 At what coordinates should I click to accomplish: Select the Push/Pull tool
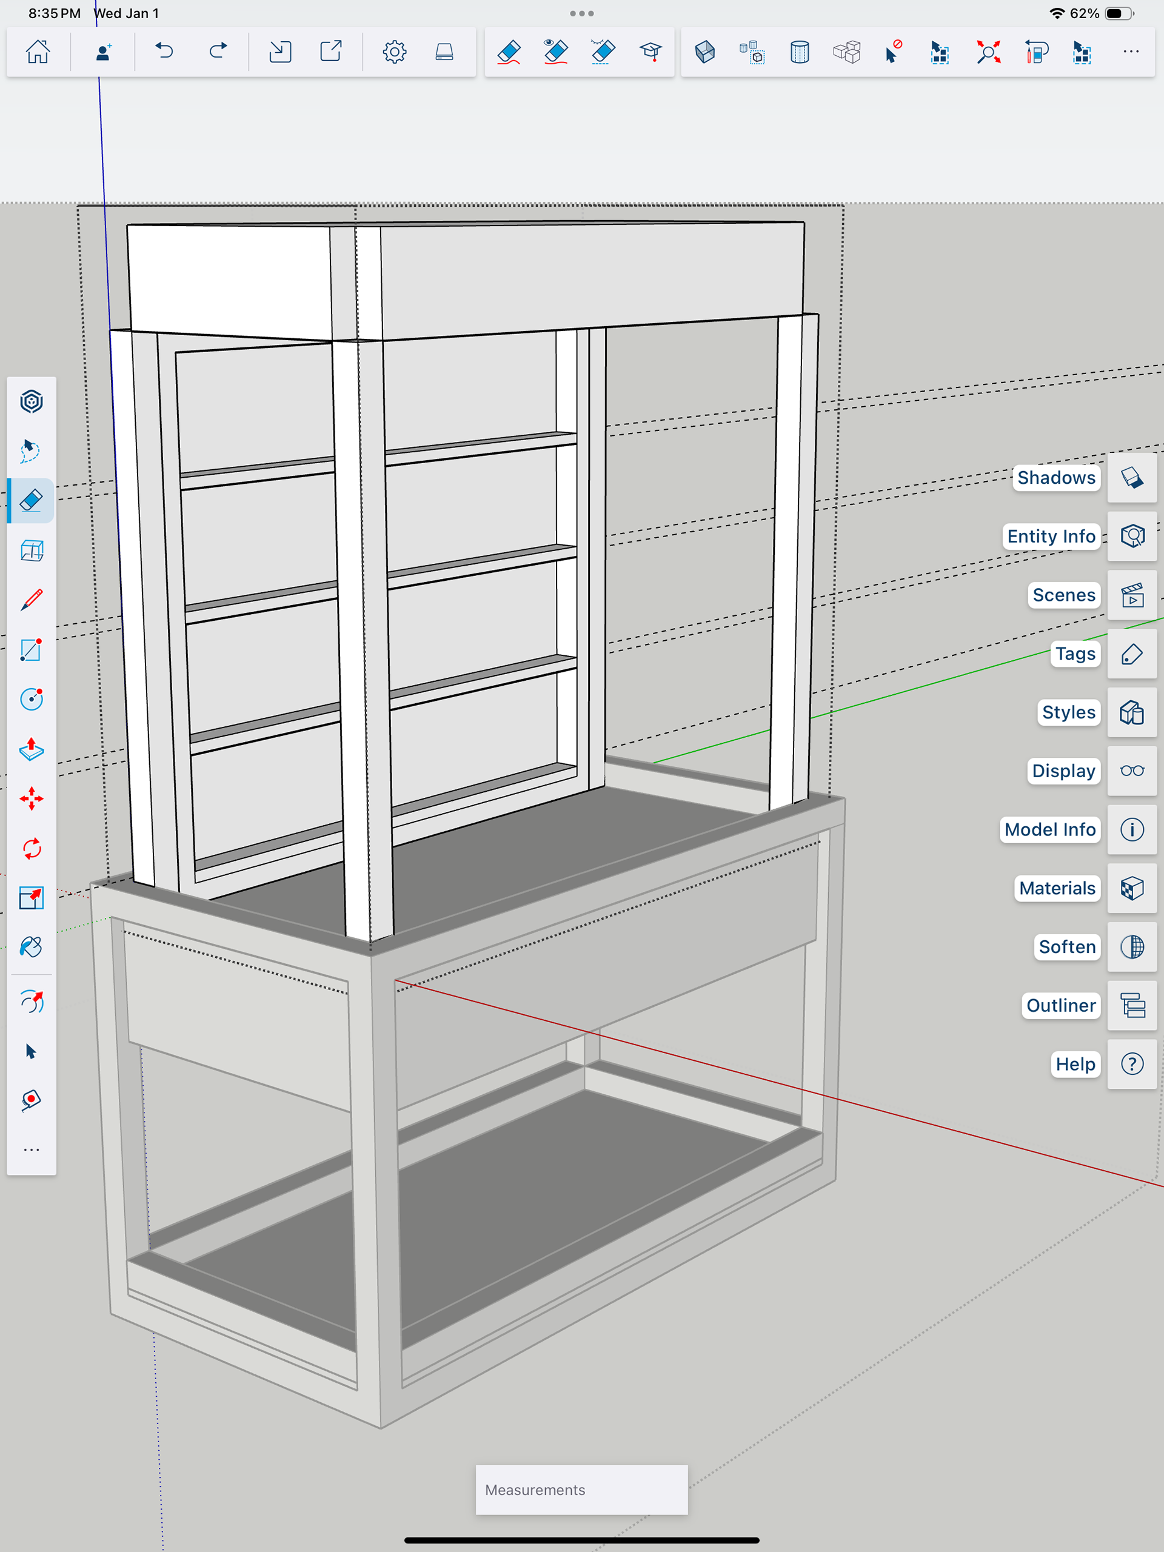(x=31, y=749)
